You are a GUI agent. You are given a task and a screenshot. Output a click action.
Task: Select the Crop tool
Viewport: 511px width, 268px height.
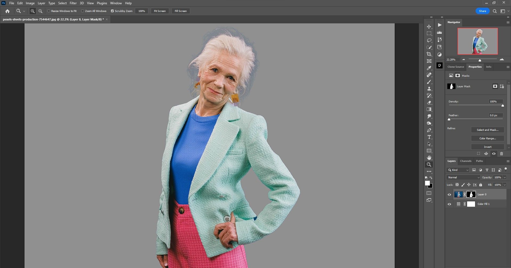(429, 54)
